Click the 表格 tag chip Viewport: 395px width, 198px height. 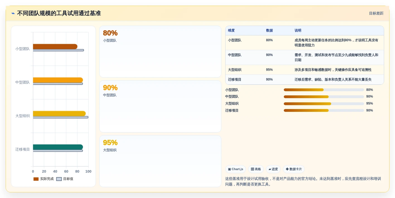click(256, 169)
